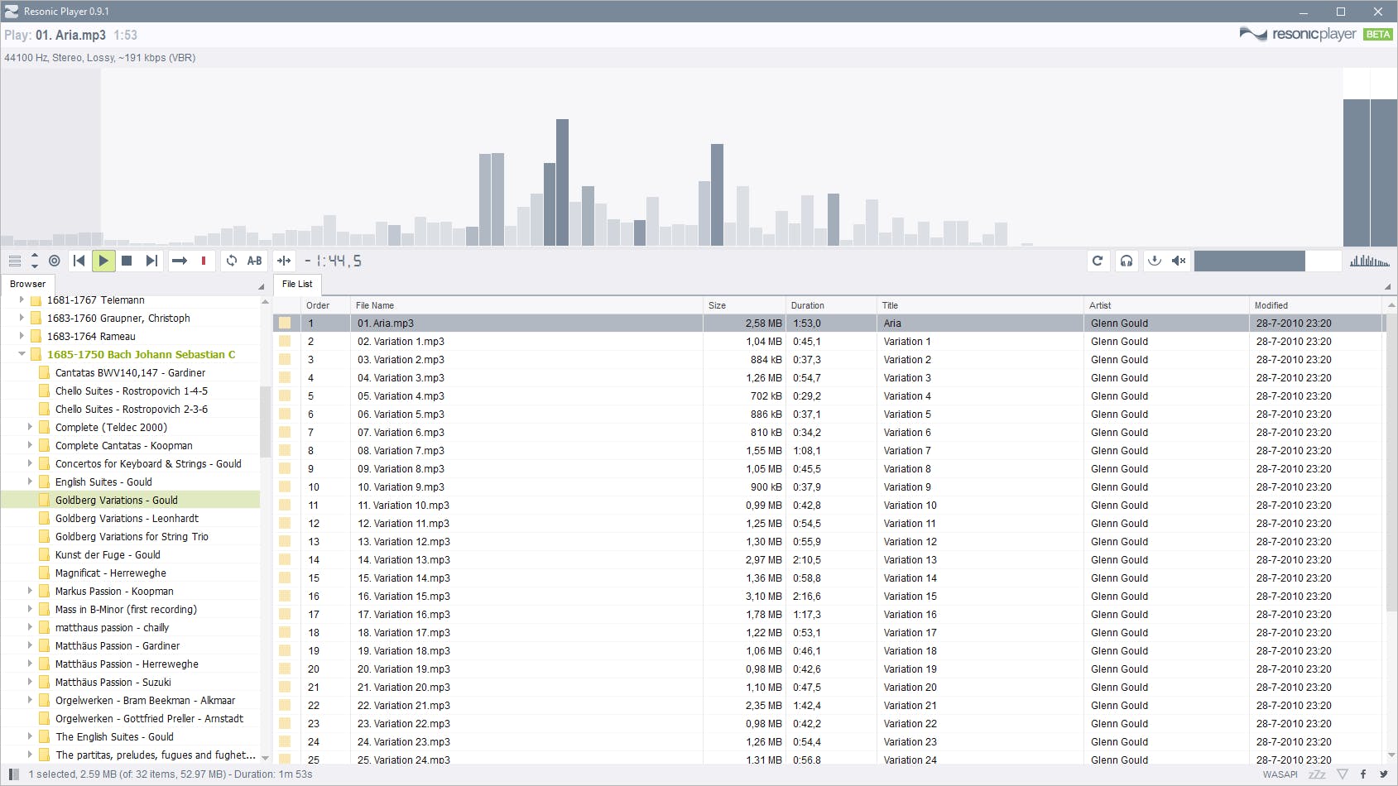The height and width of the screenshot is (786, 1398).
Task: Seek in the waveform at the tallest bar
Action: [562, 182]
